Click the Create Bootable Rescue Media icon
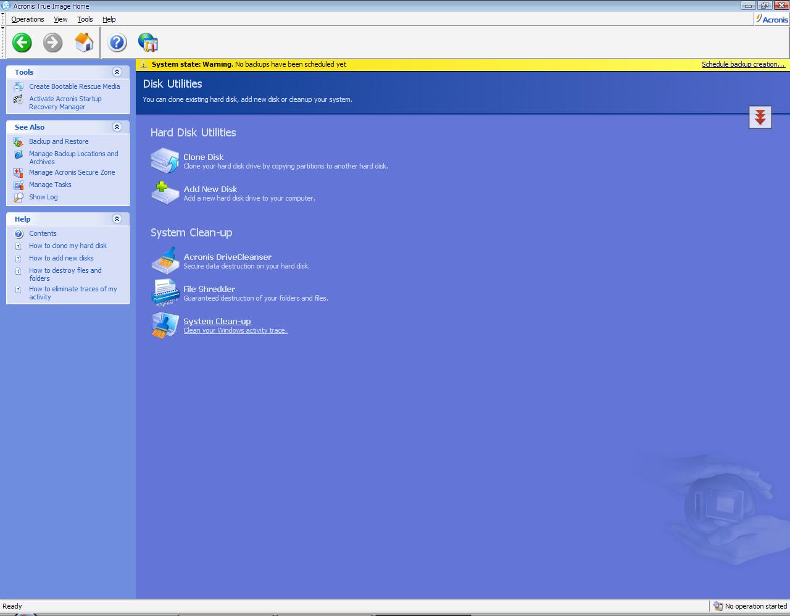The image size is (790, 616). (x=19, y=86)
